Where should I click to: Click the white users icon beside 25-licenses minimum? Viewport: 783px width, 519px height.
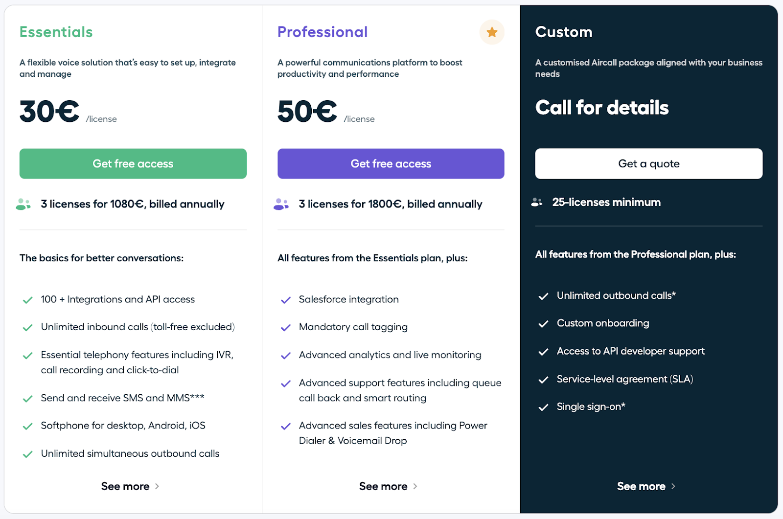(537, 202)
